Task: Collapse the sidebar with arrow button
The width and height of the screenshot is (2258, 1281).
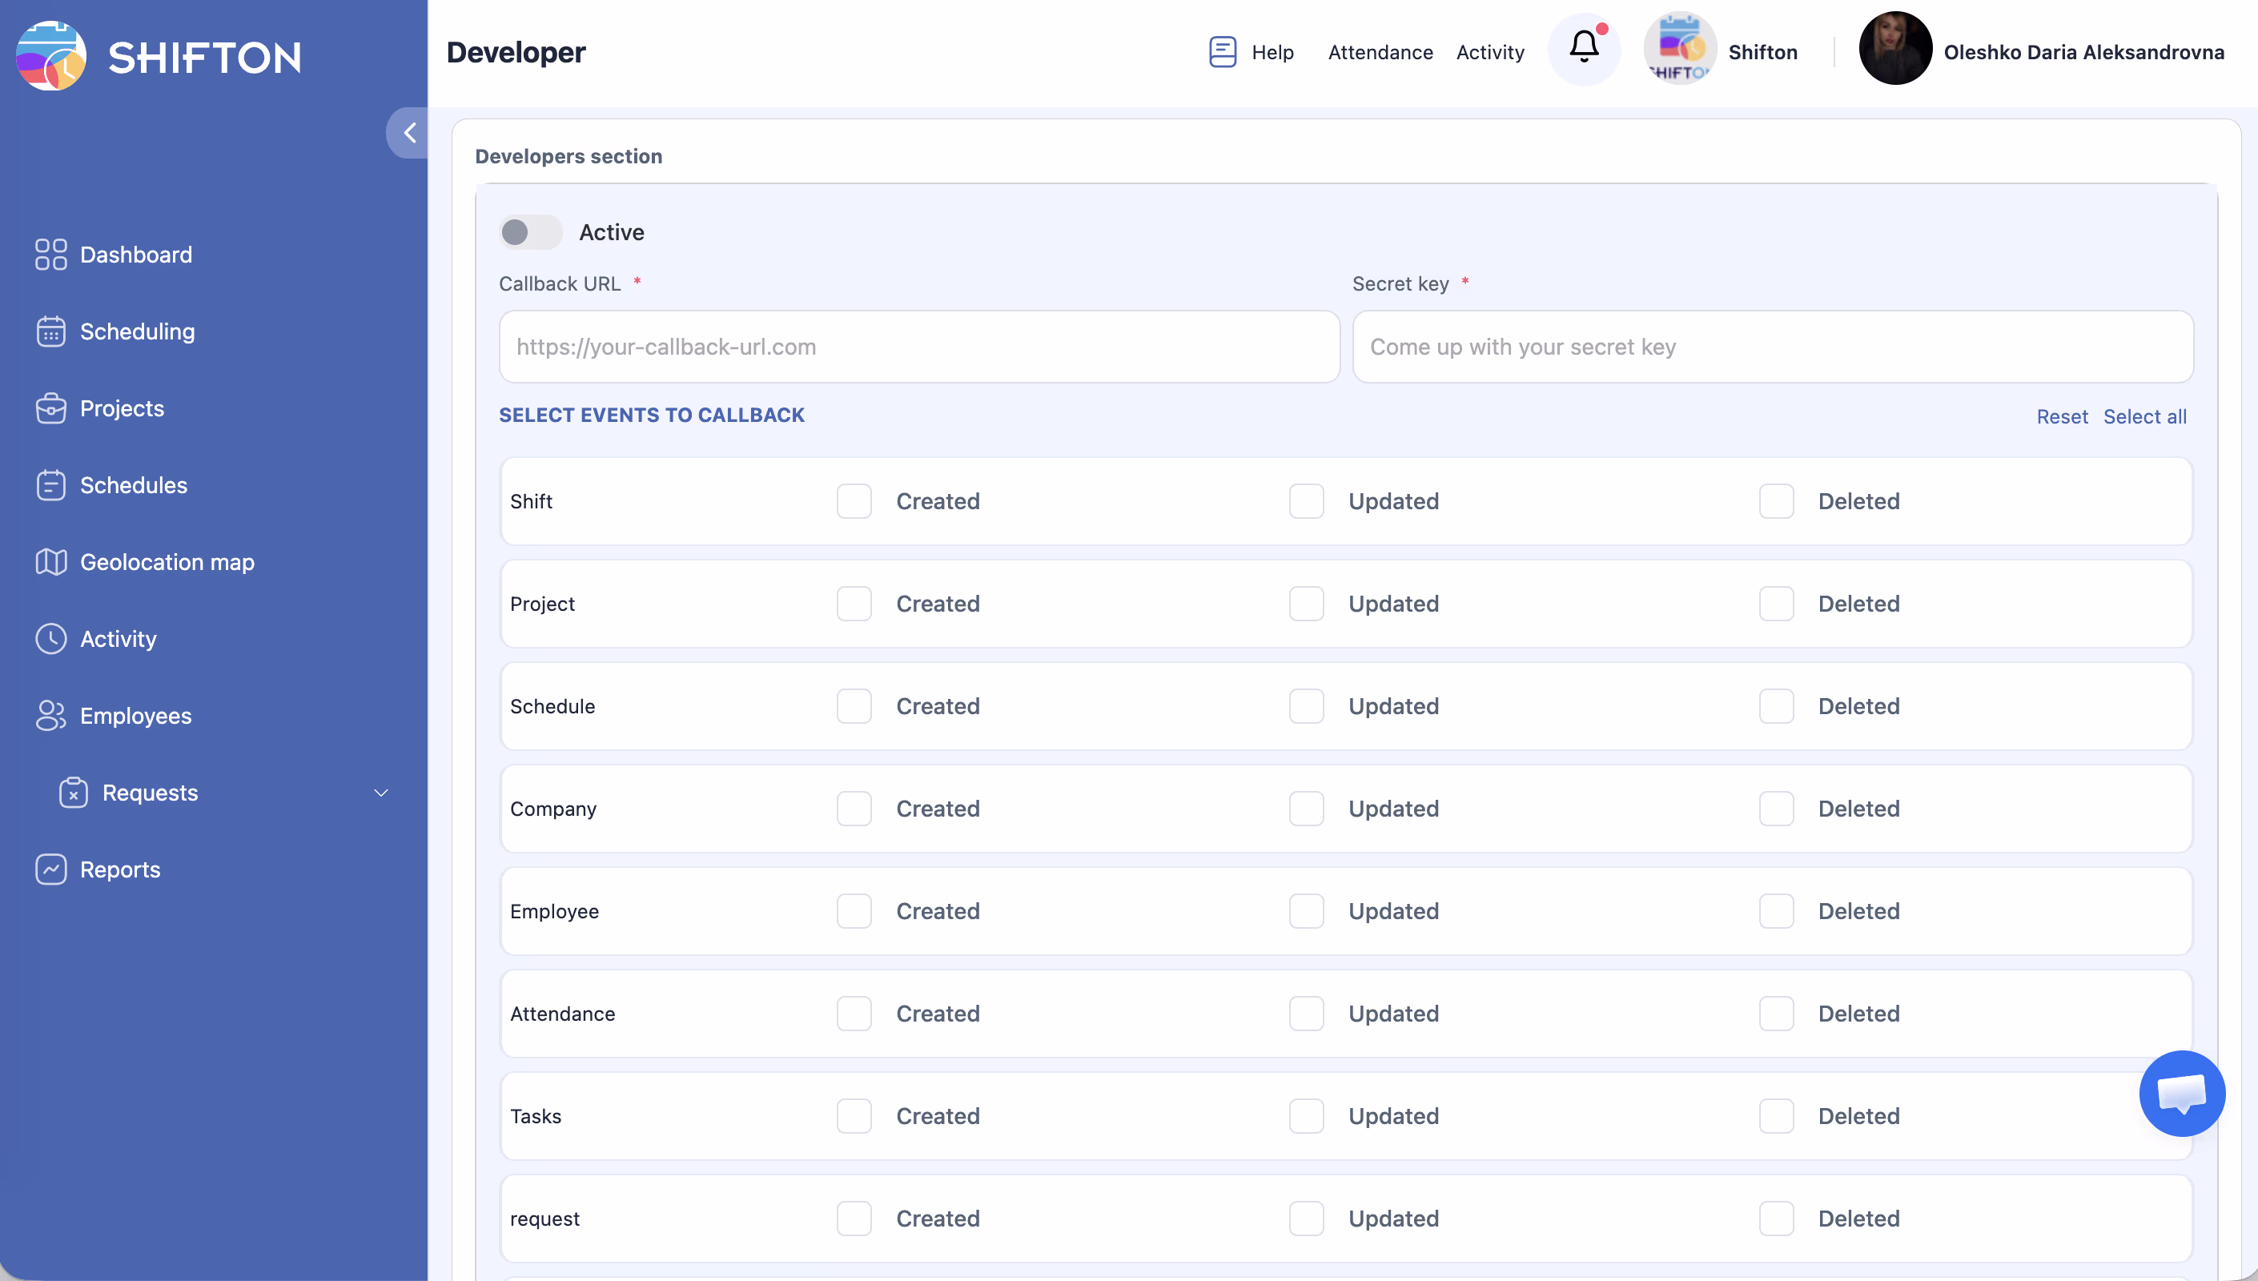Action: pos(408,133)
